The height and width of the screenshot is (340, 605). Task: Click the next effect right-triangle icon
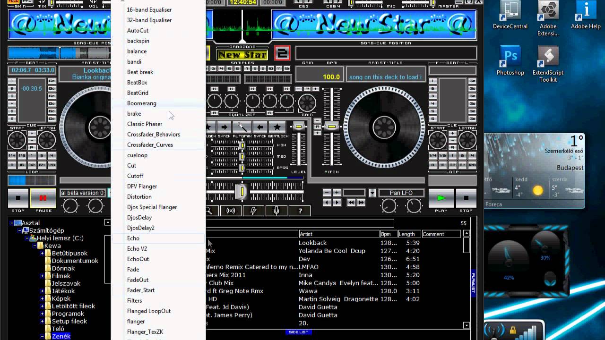tap(337, 203)
